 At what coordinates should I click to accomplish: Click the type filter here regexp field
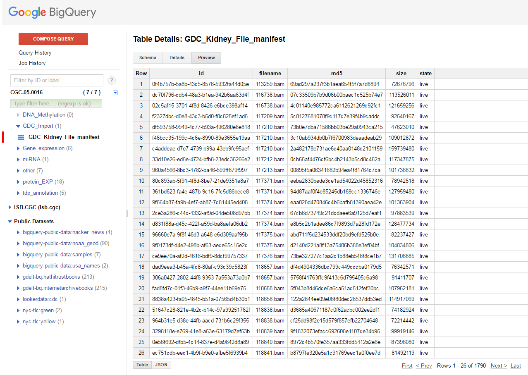click(x=56, y=103)
